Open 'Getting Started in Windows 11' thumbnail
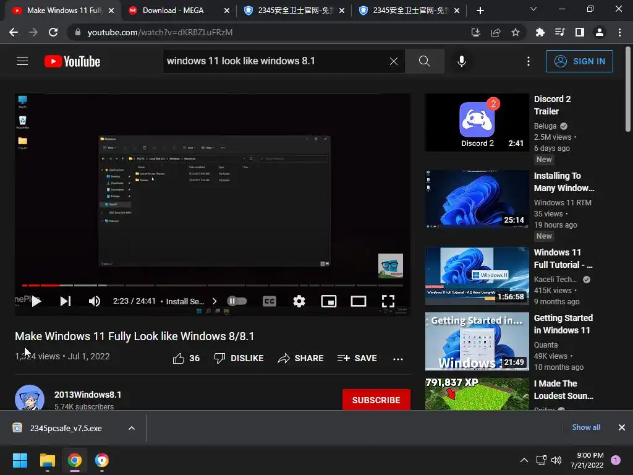Image resolution: width=633 pixels, height=475 pixels. pyautogui.click(x=477, y=341)
